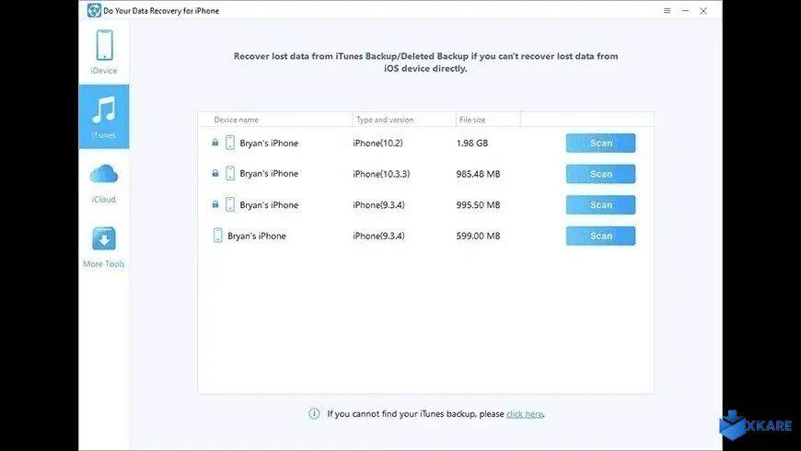Click the 599.00 MB file size value

(478, 236)
